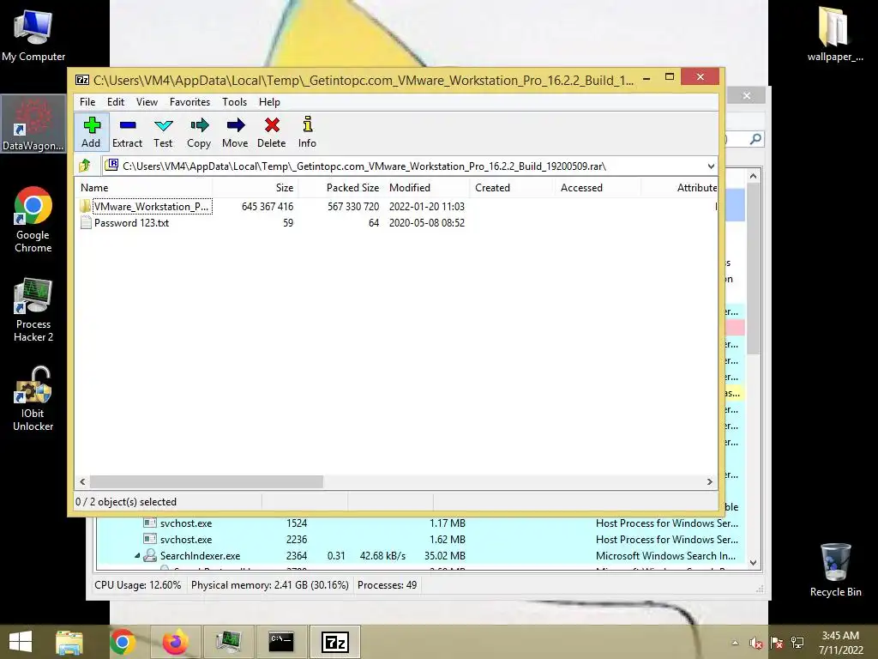Screen dimensions: 878x659
Task: Click Process Hacker search magnifier icon
Action: click(x=755, y=138)
